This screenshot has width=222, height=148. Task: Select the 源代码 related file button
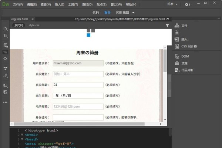[x=18, y=26]
